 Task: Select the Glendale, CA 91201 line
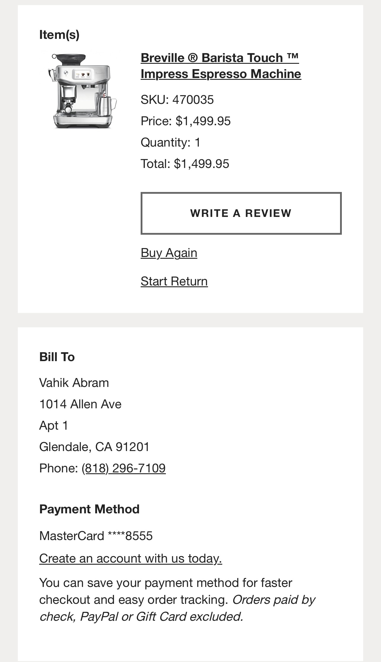click(x=94, y=447)
